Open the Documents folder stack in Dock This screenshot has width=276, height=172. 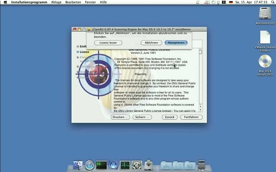(x=178, y=166)
